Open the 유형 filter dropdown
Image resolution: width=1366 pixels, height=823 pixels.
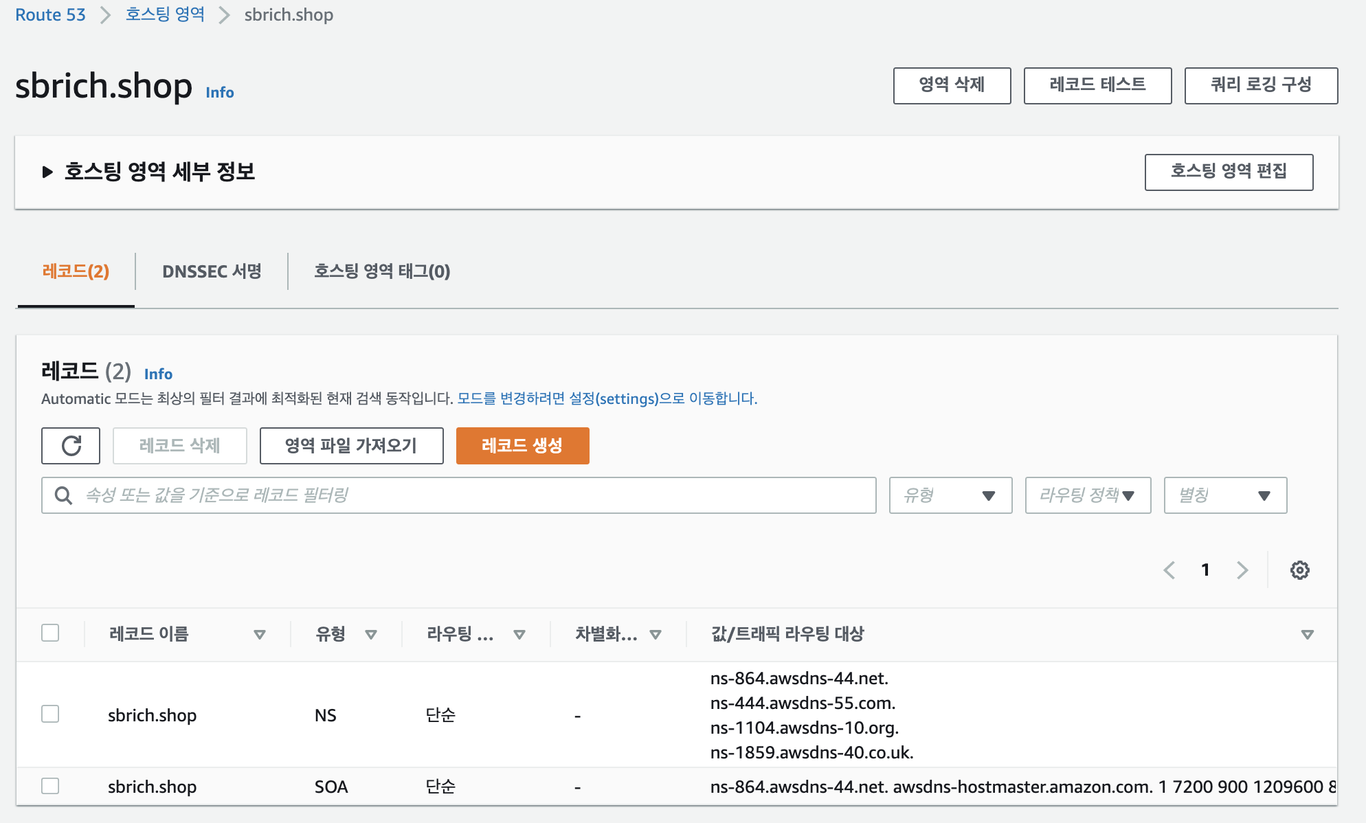click(950, 495)
